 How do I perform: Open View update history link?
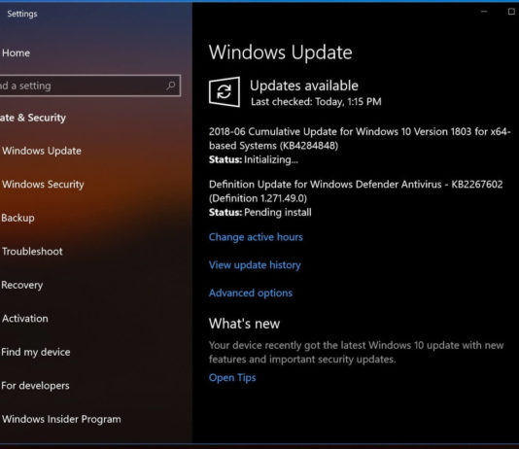(x=255, y=265)
